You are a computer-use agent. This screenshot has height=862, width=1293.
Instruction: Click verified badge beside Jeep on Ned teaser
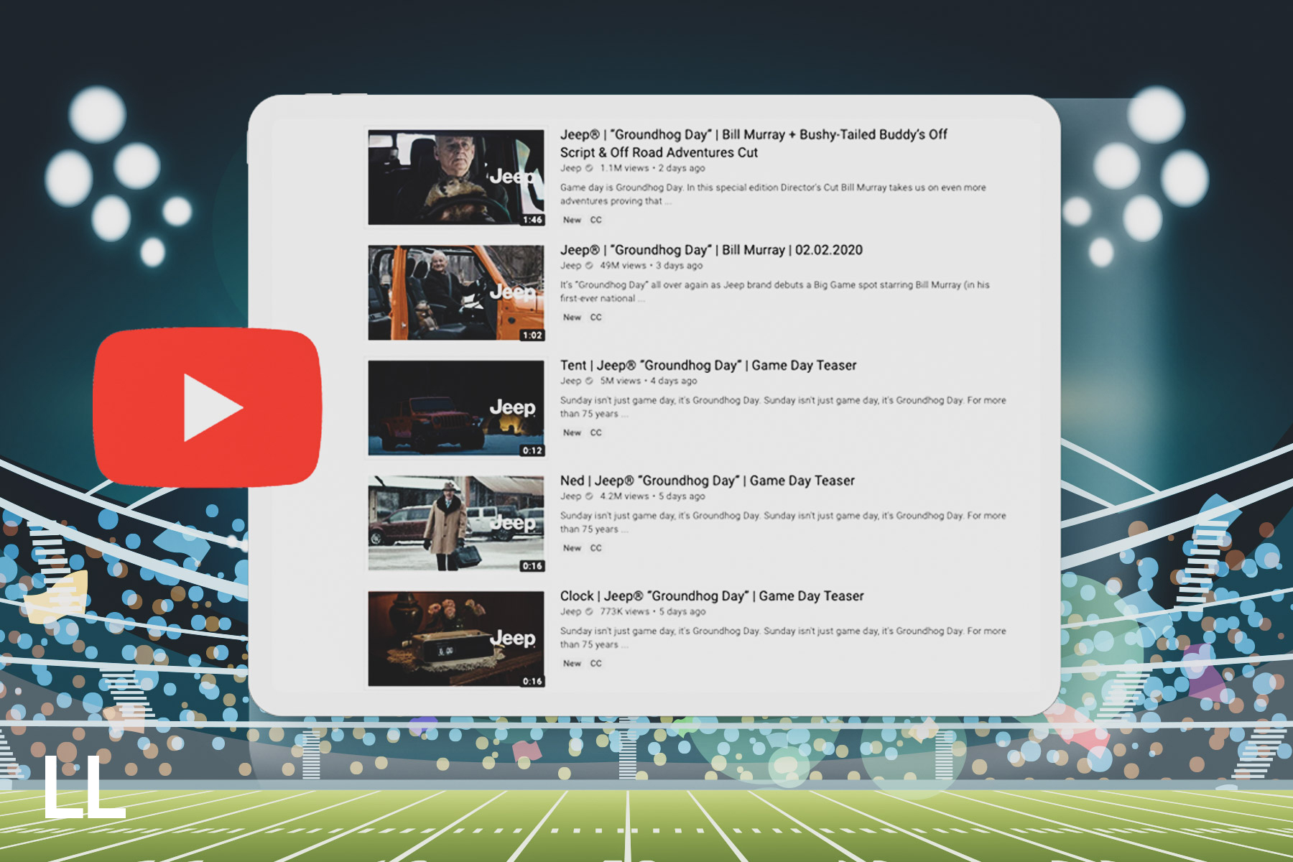[589, 496]
